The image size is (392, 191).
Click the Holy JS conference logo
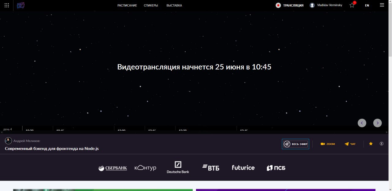21,5
